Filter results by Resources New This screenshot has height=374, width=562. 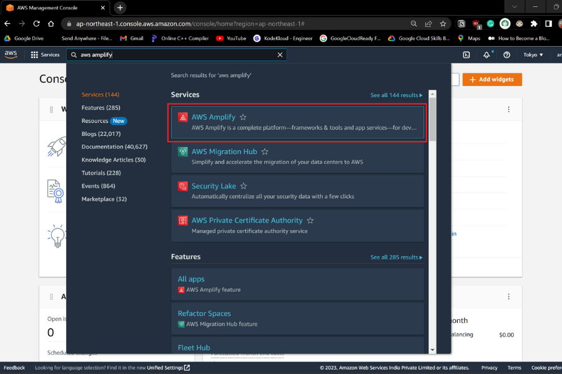(104, 121)
